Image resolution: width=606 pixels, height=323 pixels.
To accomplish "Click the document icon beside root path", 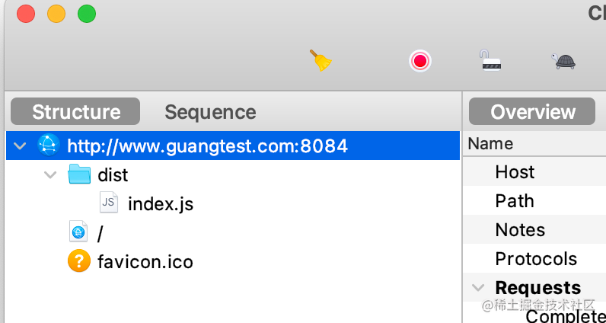I will tap(78, 232).
